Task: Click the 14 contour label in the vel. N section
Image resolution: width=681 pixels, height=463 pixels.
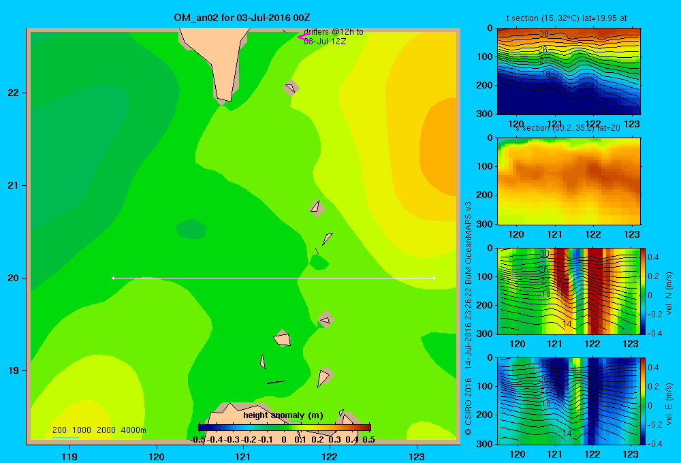Action: point(567,323)
